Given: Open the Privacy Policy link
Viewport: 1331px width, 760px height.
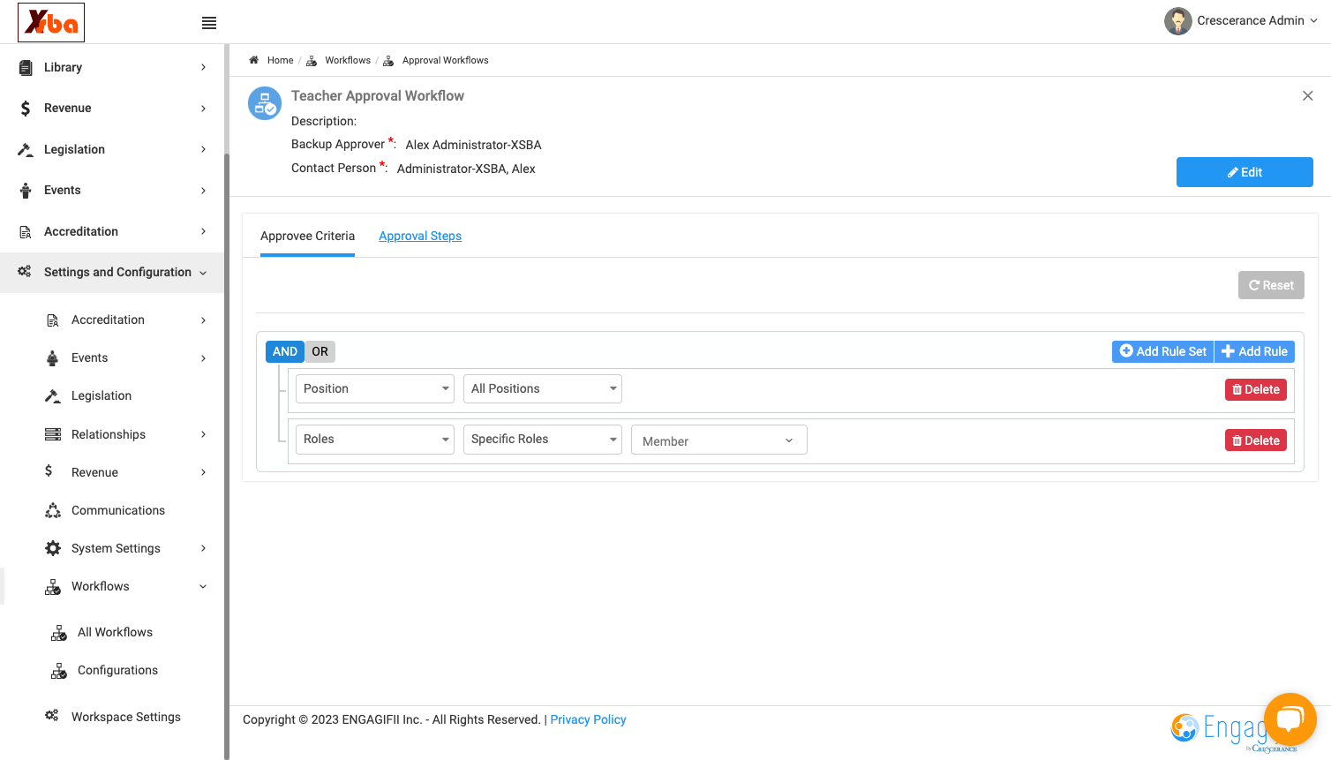Looking at the screenshot, I should coord(588,719).
